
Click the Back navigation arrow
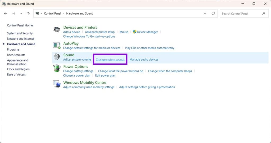point(5,14)
